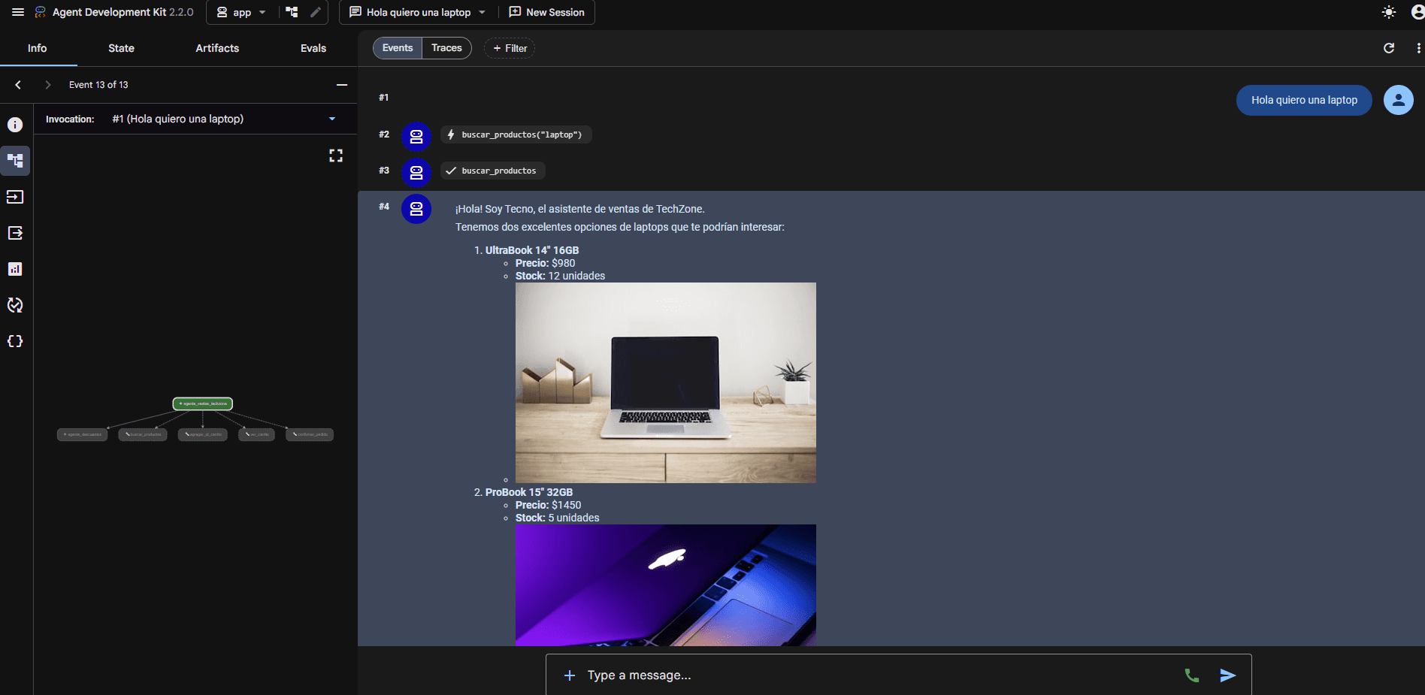Open the metrics chart sidebar icon
Image resolution: width=1425 pixels, height=695 pixels.
pyautogui.click(x=15, y=269)
